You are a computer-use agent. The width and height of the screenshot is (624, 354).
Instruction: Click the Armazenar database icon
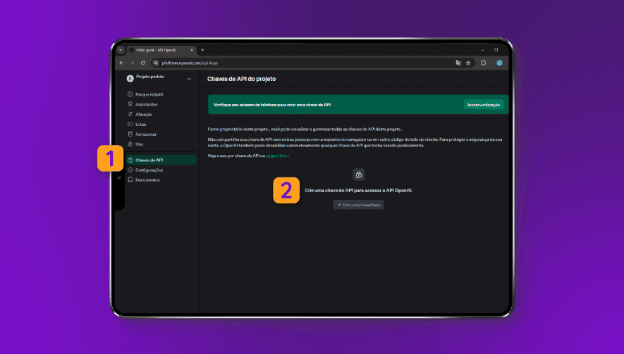[130, 134]
